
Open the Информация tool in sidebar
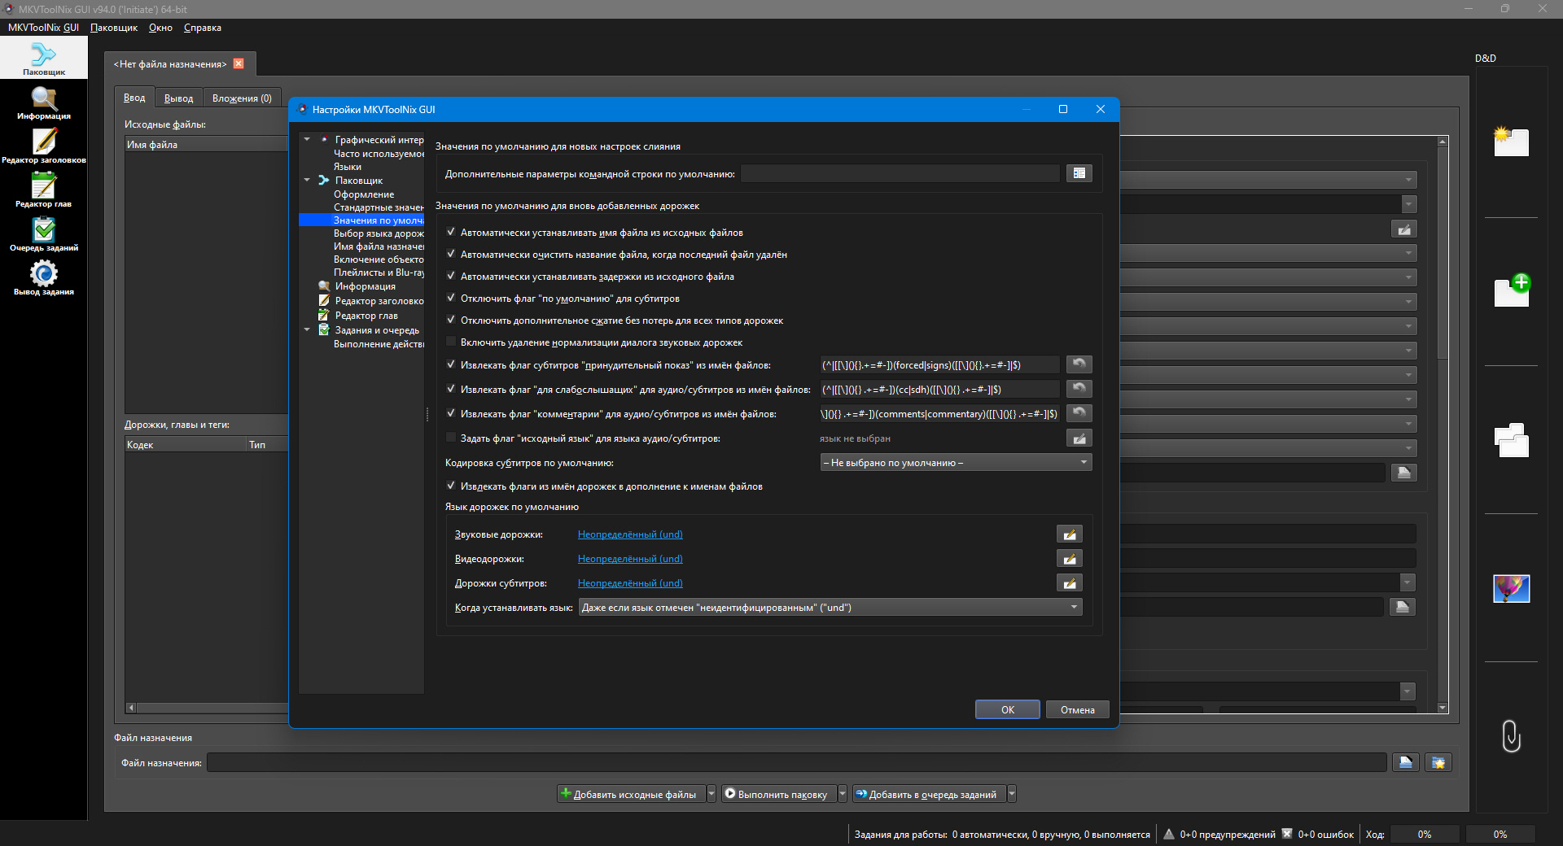(x=44, y=104)
